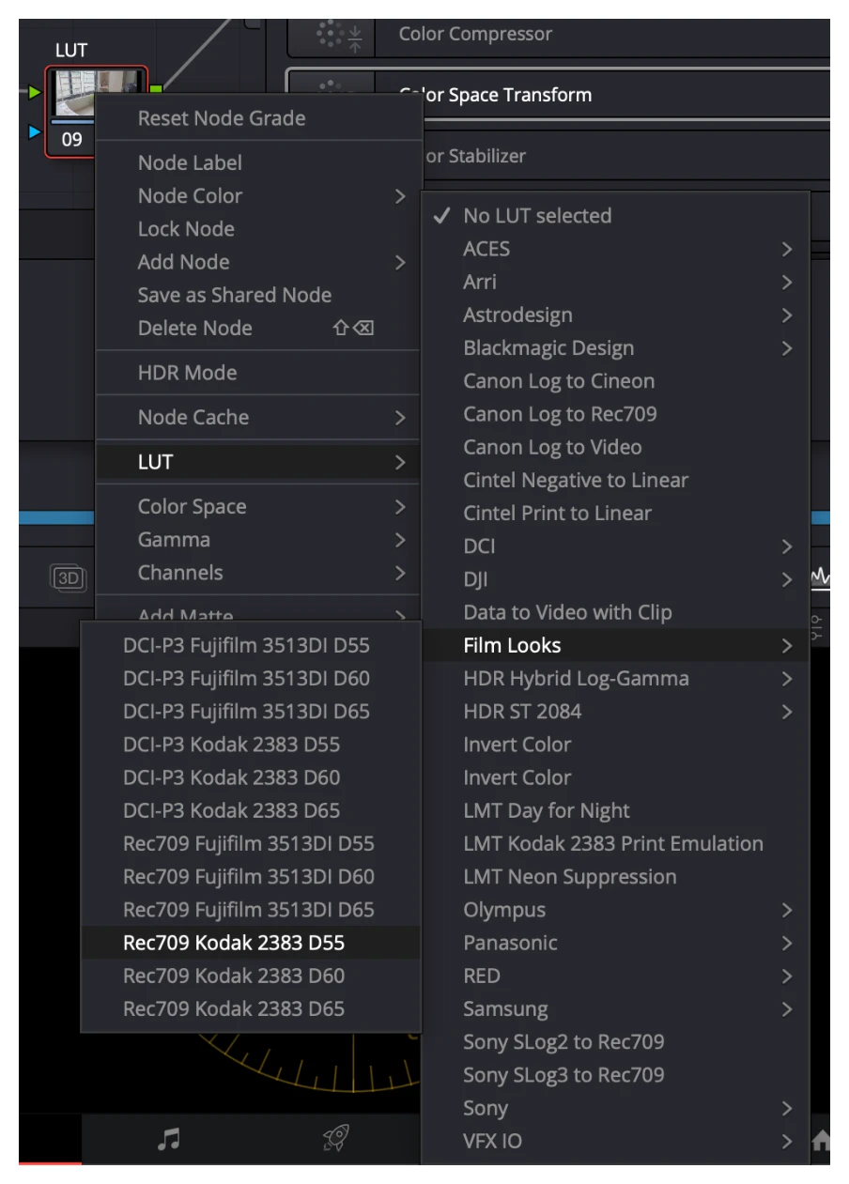The height and width of the screenshot is (1184, 849).
Task: Click the home icon at bottom right
Action: coord(820,1141)
